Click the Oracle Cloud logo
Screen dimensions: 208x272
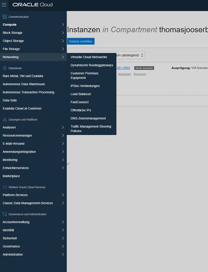point(33,5)
